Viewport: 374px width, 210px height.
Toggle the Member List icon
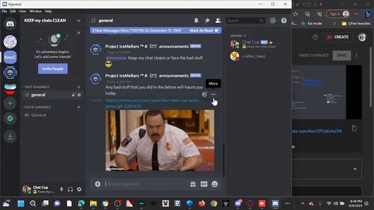click(x=218, y=21)
